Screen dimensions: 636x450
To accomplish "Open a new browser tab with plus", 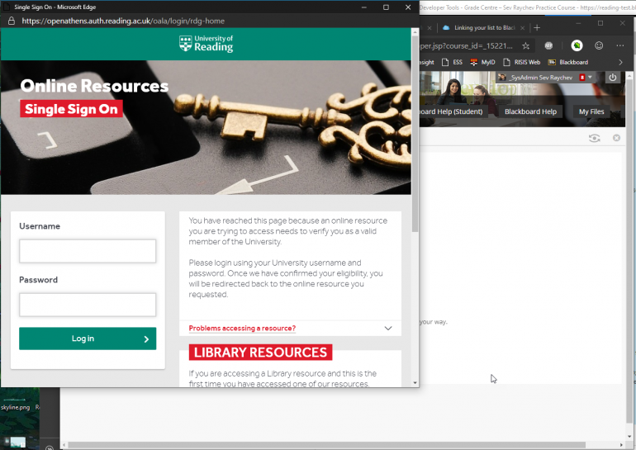I will pyautogui.click(x=537, y=27).
